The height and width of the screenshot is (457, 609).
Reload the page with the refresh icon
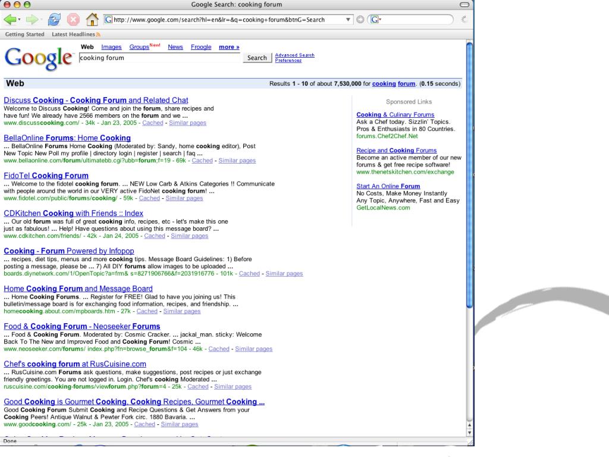(54, 20)
